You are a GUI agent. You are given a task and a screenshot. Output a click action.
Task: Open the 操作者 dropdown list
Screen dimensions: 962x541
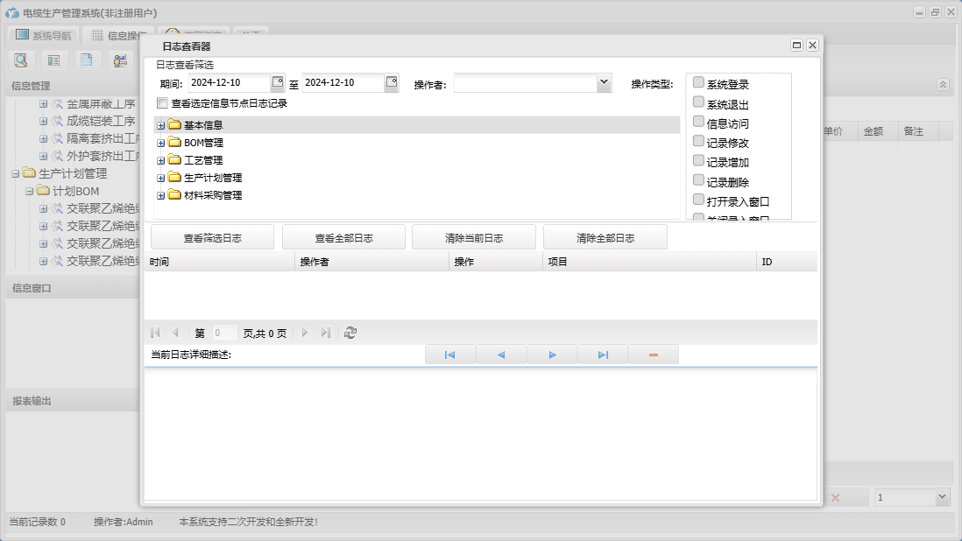pyautogui.click(x=604, y=82)
